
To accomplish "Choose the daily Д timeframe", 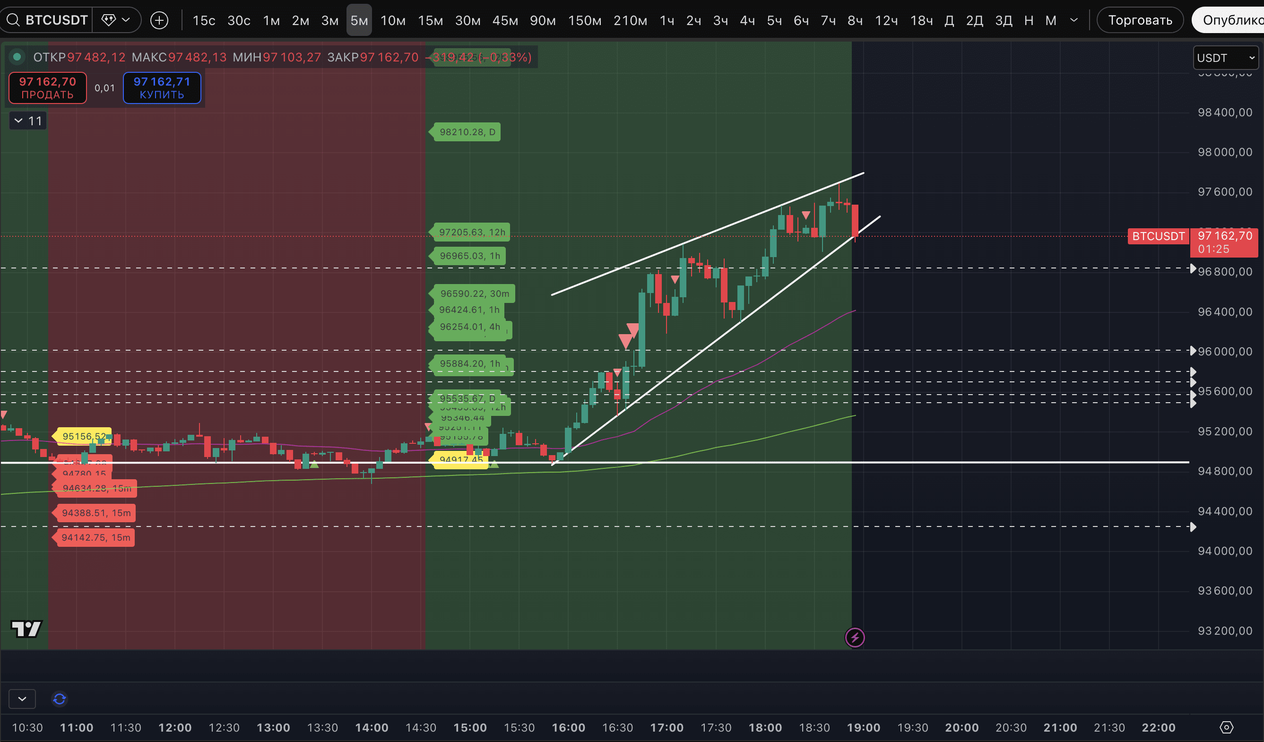I will (949, 20).
